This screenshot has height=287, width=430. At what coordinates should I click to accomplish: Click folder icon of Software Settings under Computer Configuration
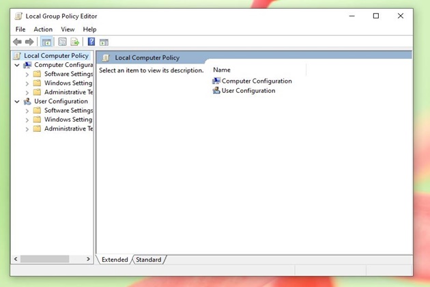37,74
